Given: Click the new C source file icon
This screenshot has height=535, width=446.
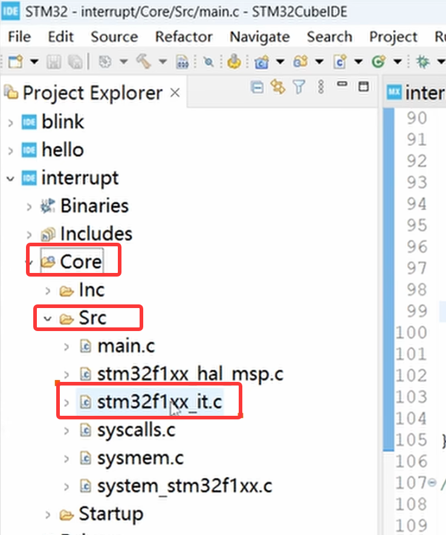Looking at the screenshot, I should [x=340, y=62].
